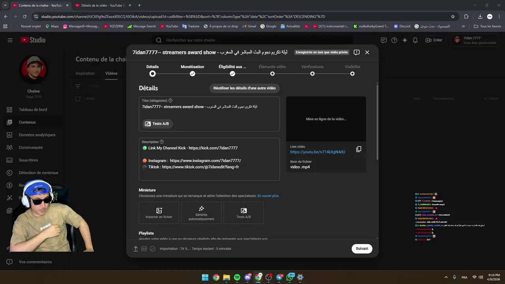The height and width of the screenshot is (284, 505).
Task: Choose Générée automatiquement thumbnail option
Action: (x=201, y=213)
